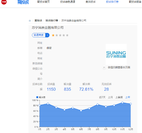Click the arrow on 普通商家 badge
The width and height of the screenshot is (142, 133).
47,35
